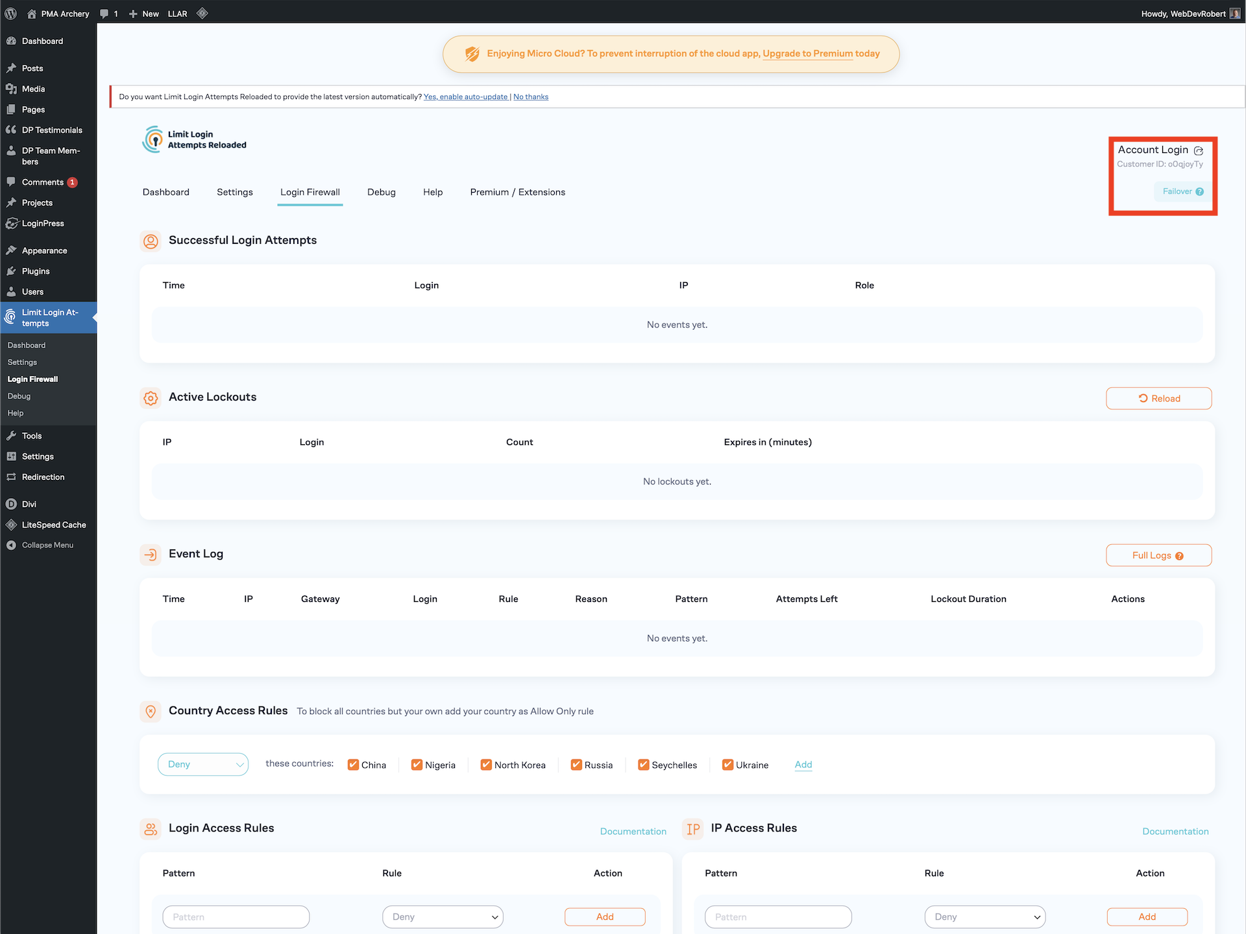
Task: Switch to the Debug tab
Action: pos(381,192)
